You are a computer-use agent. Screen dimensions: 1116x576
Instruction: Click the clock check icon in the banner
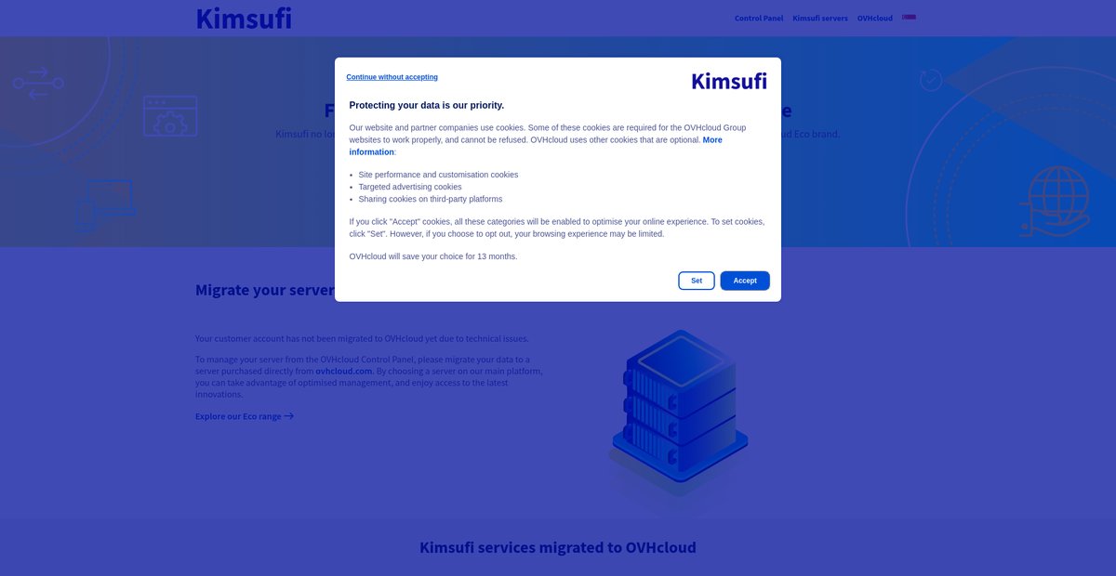click(x=930, y=80)
